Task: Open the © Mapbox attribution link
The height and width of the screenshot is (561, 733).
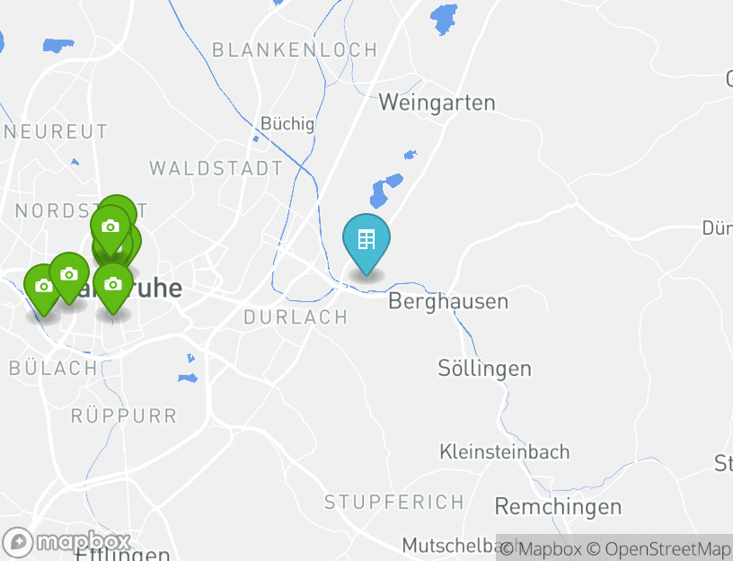Action: [x=541, y=548]
